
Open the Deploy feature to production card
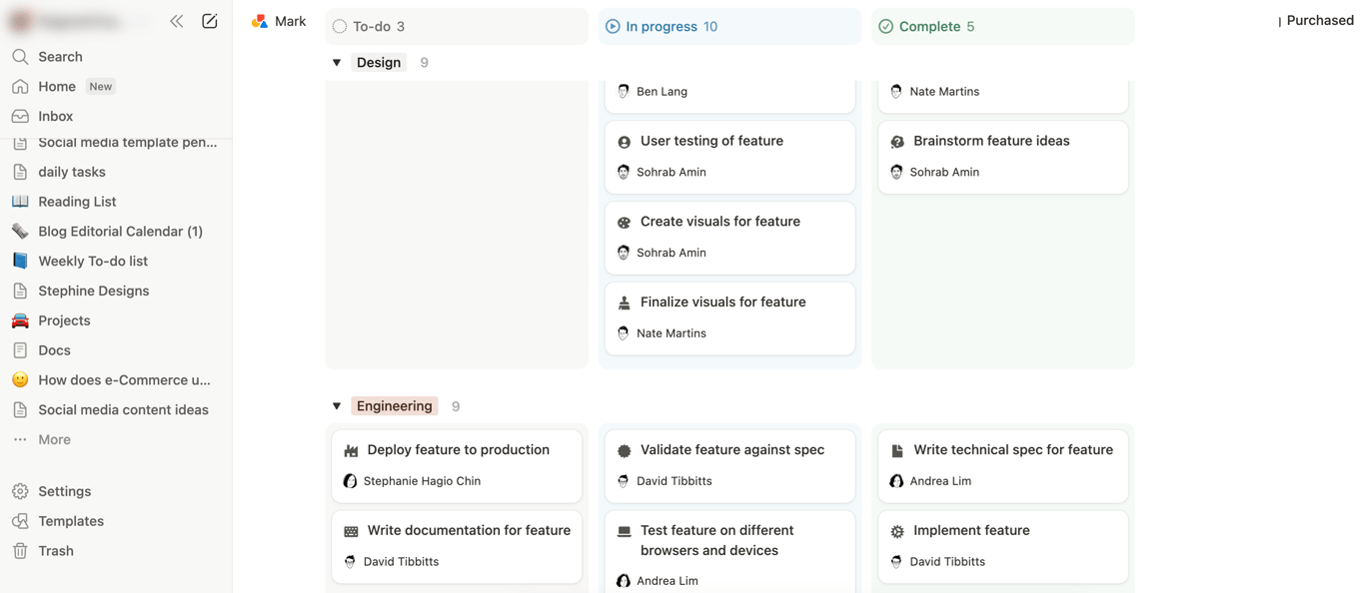[x=458, y=450]
